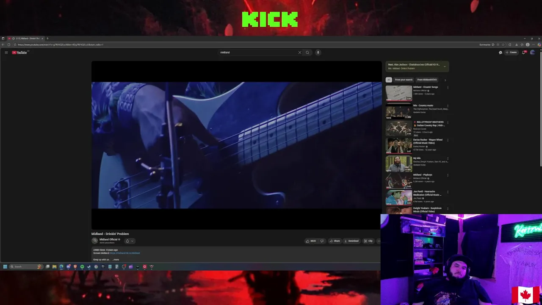542x305 pixels.
Task: Select the browser address bar URL
Action: 61,44
